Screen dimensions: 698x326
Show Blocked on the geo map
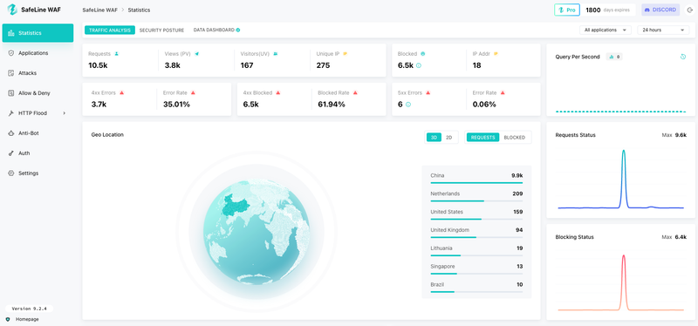(515, 138)
